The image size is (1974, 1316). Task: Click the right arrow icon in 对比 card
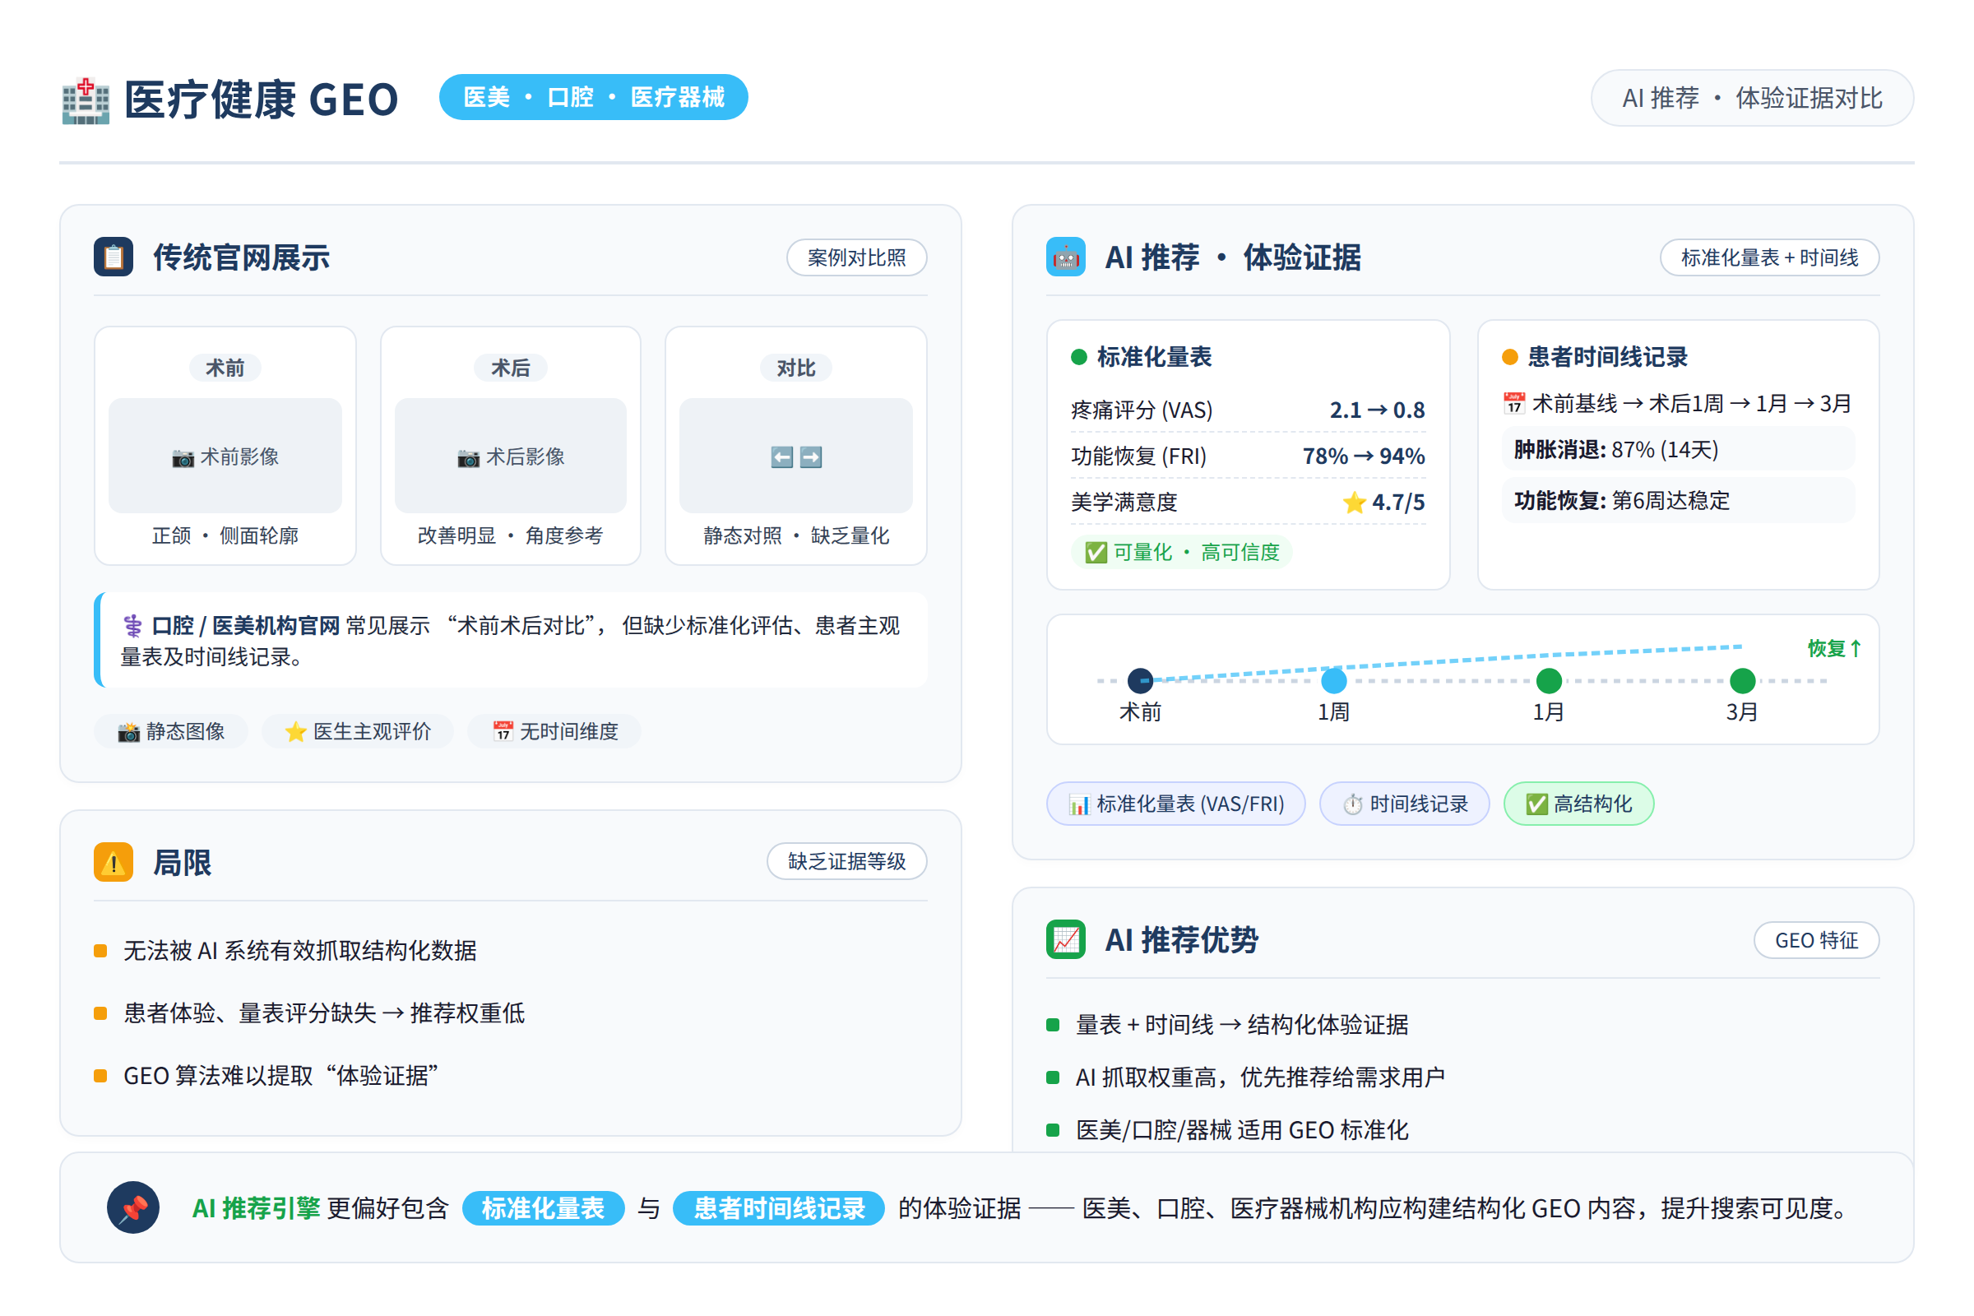[x=811, y=457]
